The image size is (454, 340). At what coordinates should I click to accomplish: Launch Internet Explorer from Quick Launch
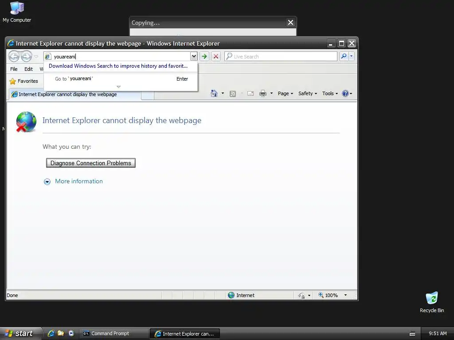51,333
